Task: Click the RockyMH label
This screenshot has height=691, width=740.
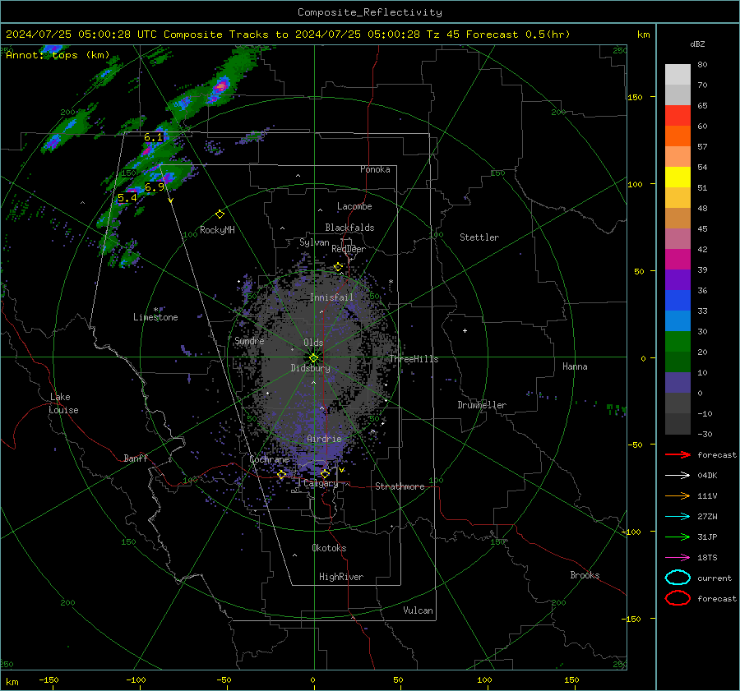Action: click(217, 230)
